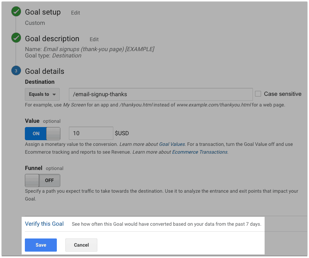Viewport: 309px width, 258px height.
Task: Toggle the Value switch currently ON
Action: pos(43,133)
